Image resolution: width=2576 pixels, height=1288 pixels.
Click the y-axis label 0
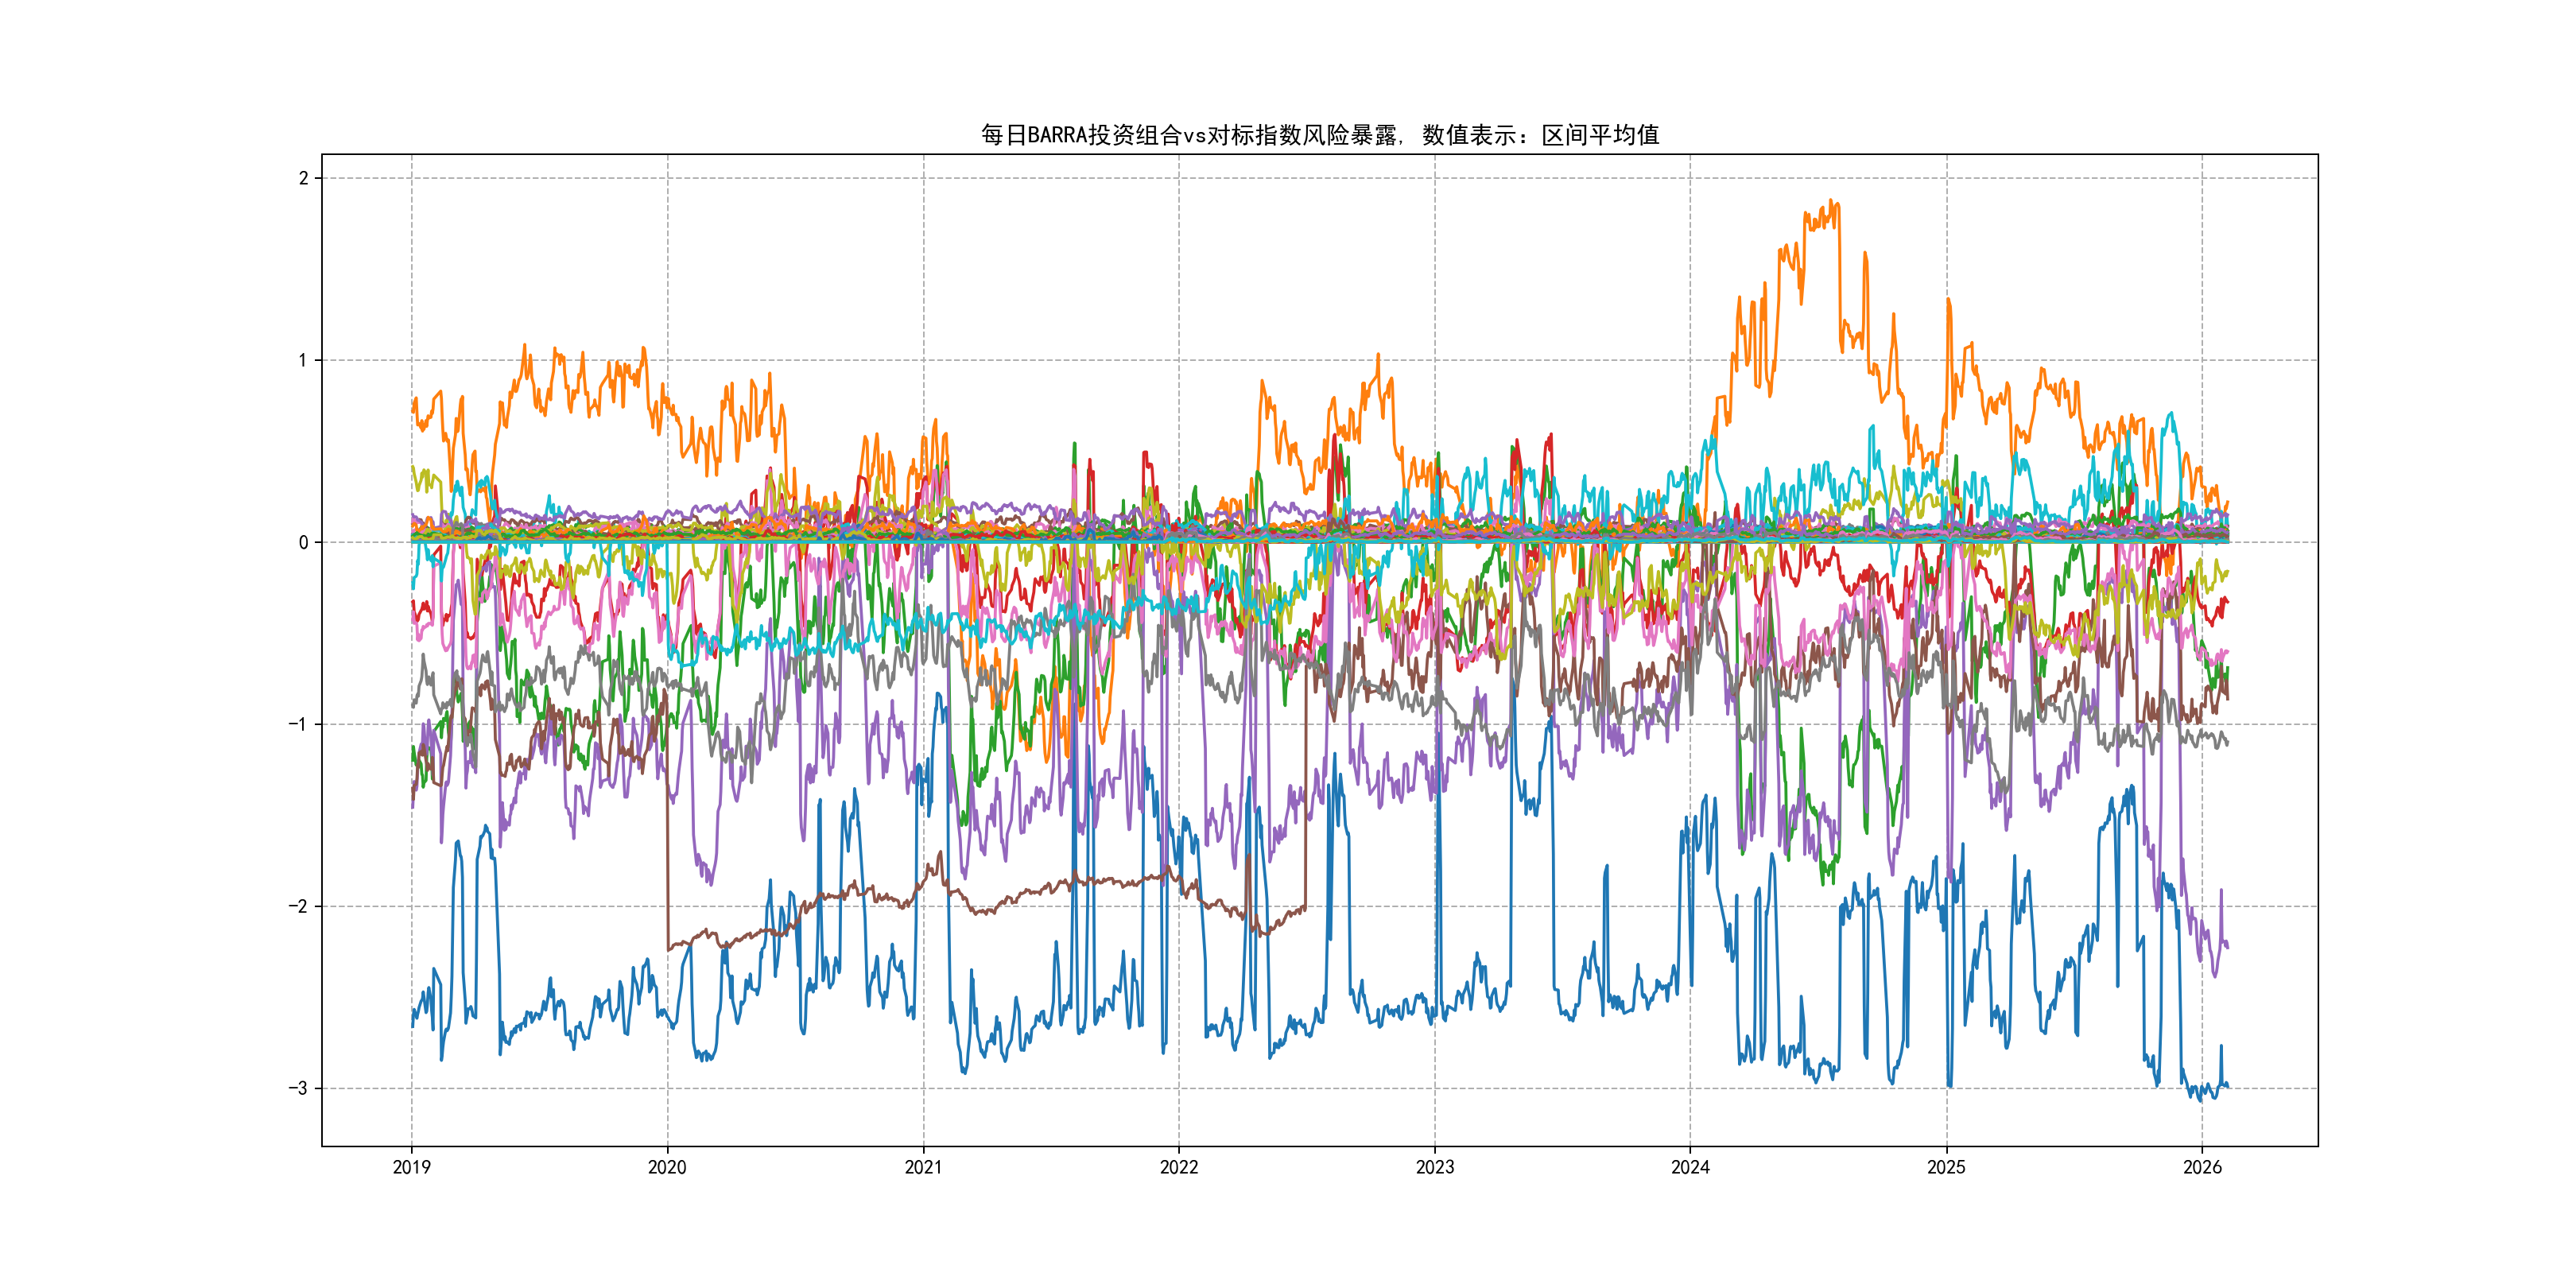tap(303, 543)
